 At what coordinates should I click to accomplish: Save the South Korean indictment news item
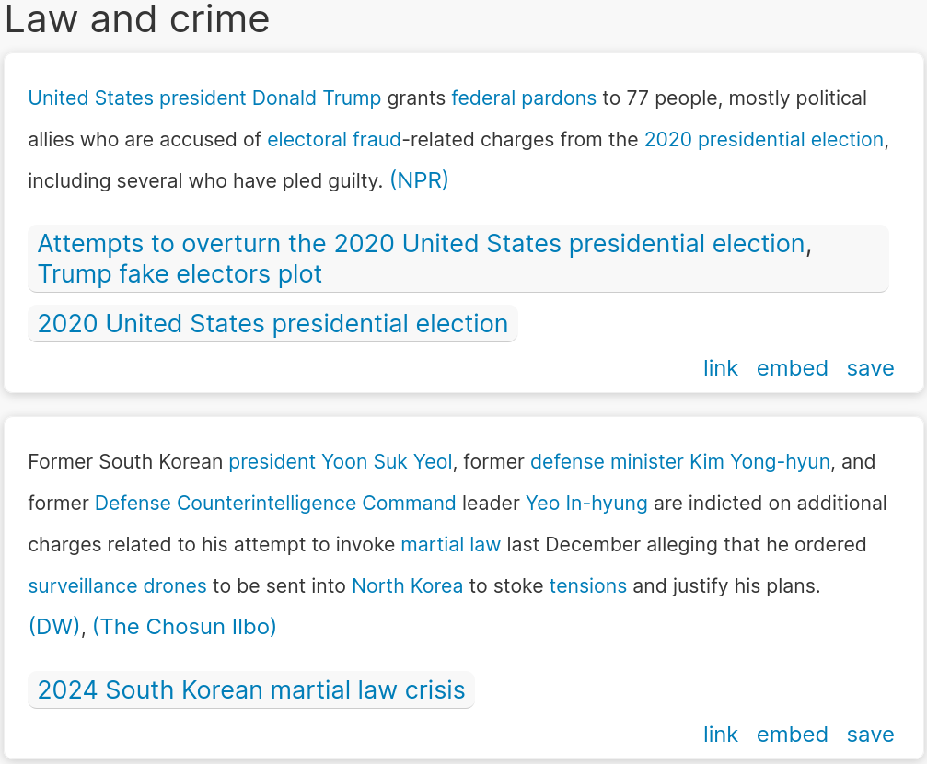[x=870, y=734]
